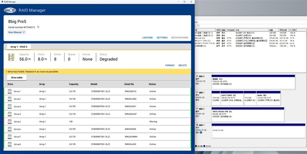Image resolution: width=307 pixels, height=154 pixels.
Task: Open NOTIFICATIONS
Action: coord(180,38)
